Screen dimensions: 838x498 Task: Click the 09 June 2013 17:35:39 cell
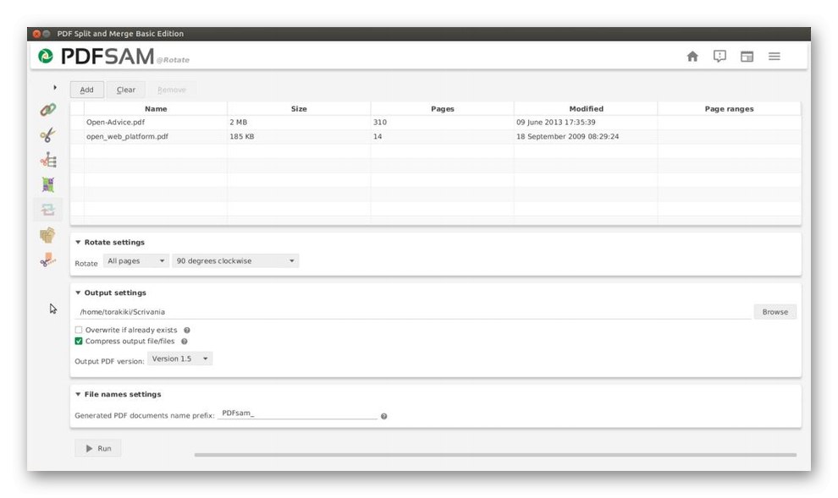pos(586,123)
